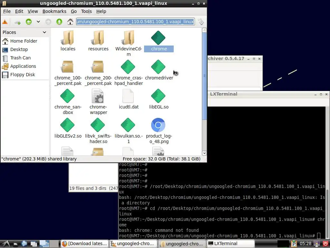The image size is (330, 248).
Task: Open the Bookmarks menu
Action: click(x=54, y=11)
